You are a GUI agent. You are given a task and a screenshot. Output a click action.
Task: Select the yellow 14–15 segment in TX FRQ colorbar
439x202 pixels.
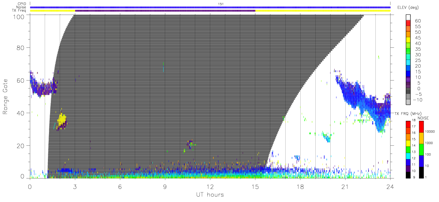(x=408, y=143)
